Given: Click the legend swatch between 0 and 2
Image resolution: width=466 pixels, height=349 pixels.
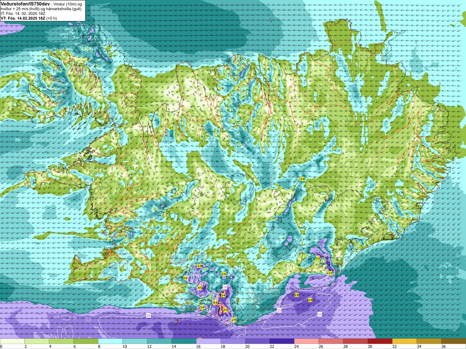Looking at the screenshot, I should click(12, 341).
